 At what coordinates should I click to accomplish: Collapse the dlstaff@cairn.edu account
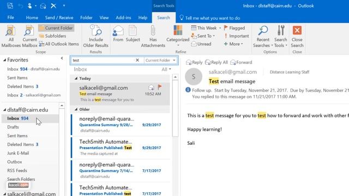click(4, 110)
